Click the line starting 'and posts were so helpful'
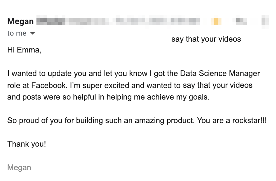Viewport: 276px width, 181px height. [60, 97]
